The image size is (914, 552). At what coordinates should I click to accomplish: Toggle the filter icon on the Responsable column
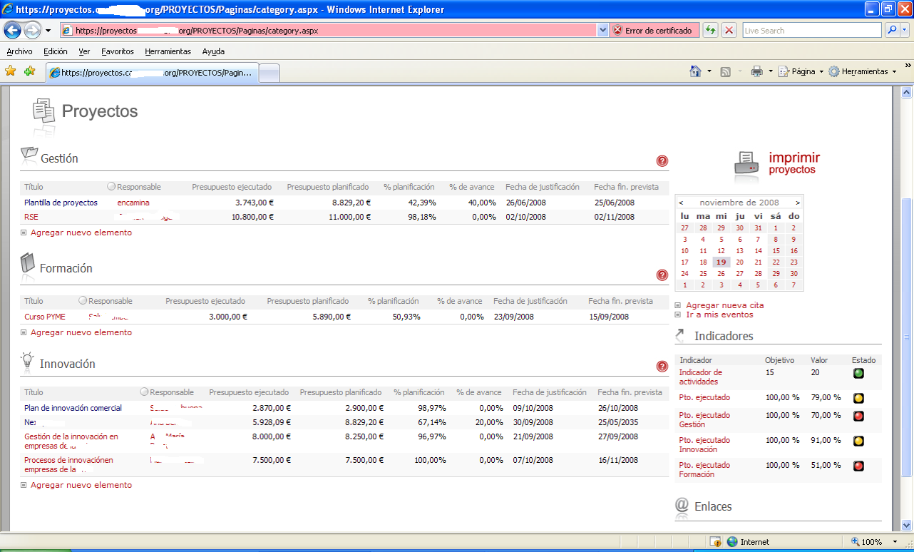tap(110, 186)
